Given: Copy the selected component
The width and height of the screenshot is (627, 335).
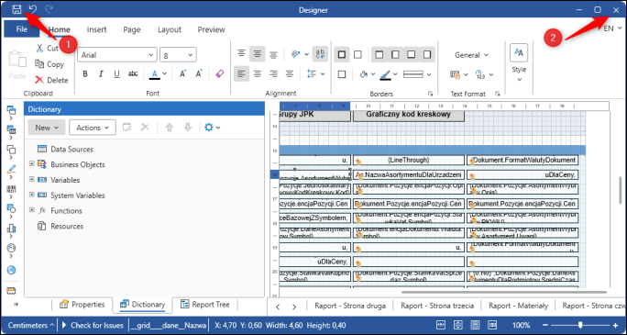Looking at the screenshot, I should click(49, 64).
